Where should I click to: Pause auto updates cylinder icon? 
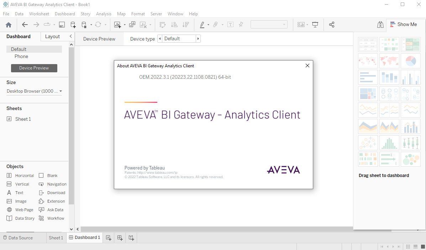tap(84, 25)
